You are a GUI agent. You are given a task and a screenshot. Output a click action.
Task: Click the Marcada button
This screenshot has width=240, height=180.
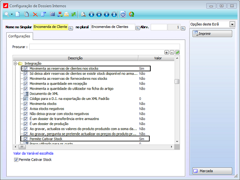[x=212, y=171]
